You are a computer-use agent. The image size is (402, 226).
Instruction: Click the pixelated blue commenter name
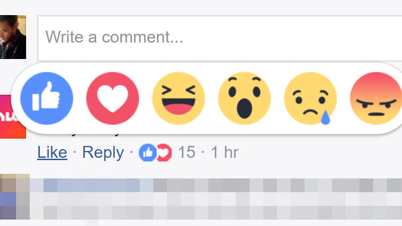tap(92, 185)
